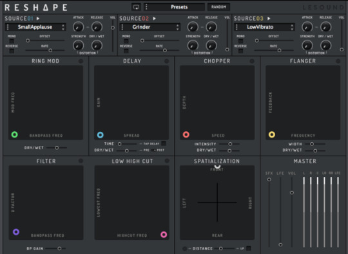Open LowVibrato sound selector
This screenshot has width=348, height=254.
(x=264, y=27)
